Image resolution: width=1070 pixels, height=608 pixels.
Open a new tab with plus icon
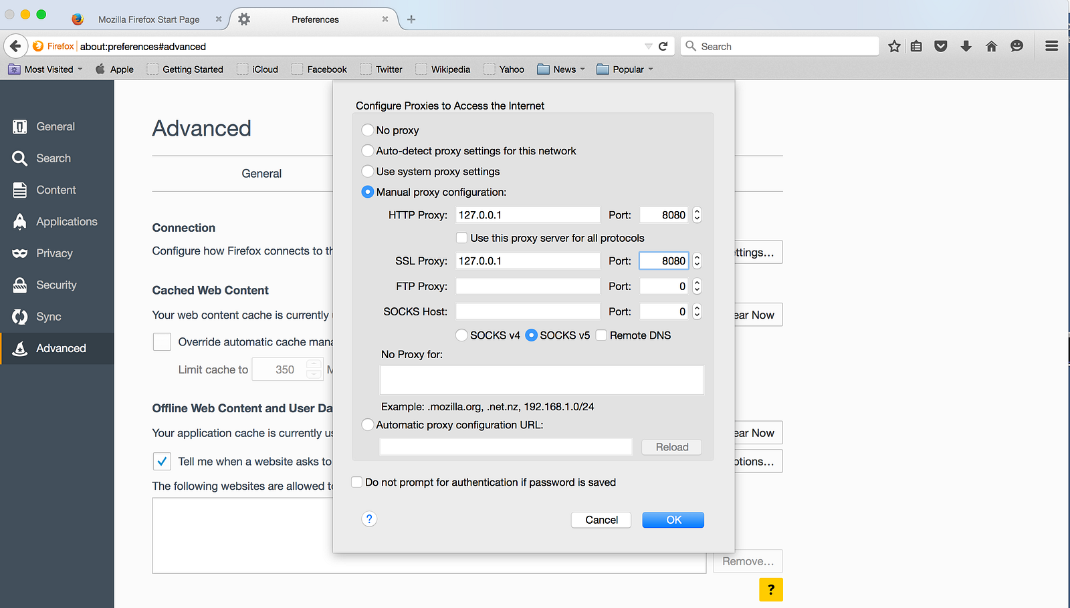coord(411,19)
